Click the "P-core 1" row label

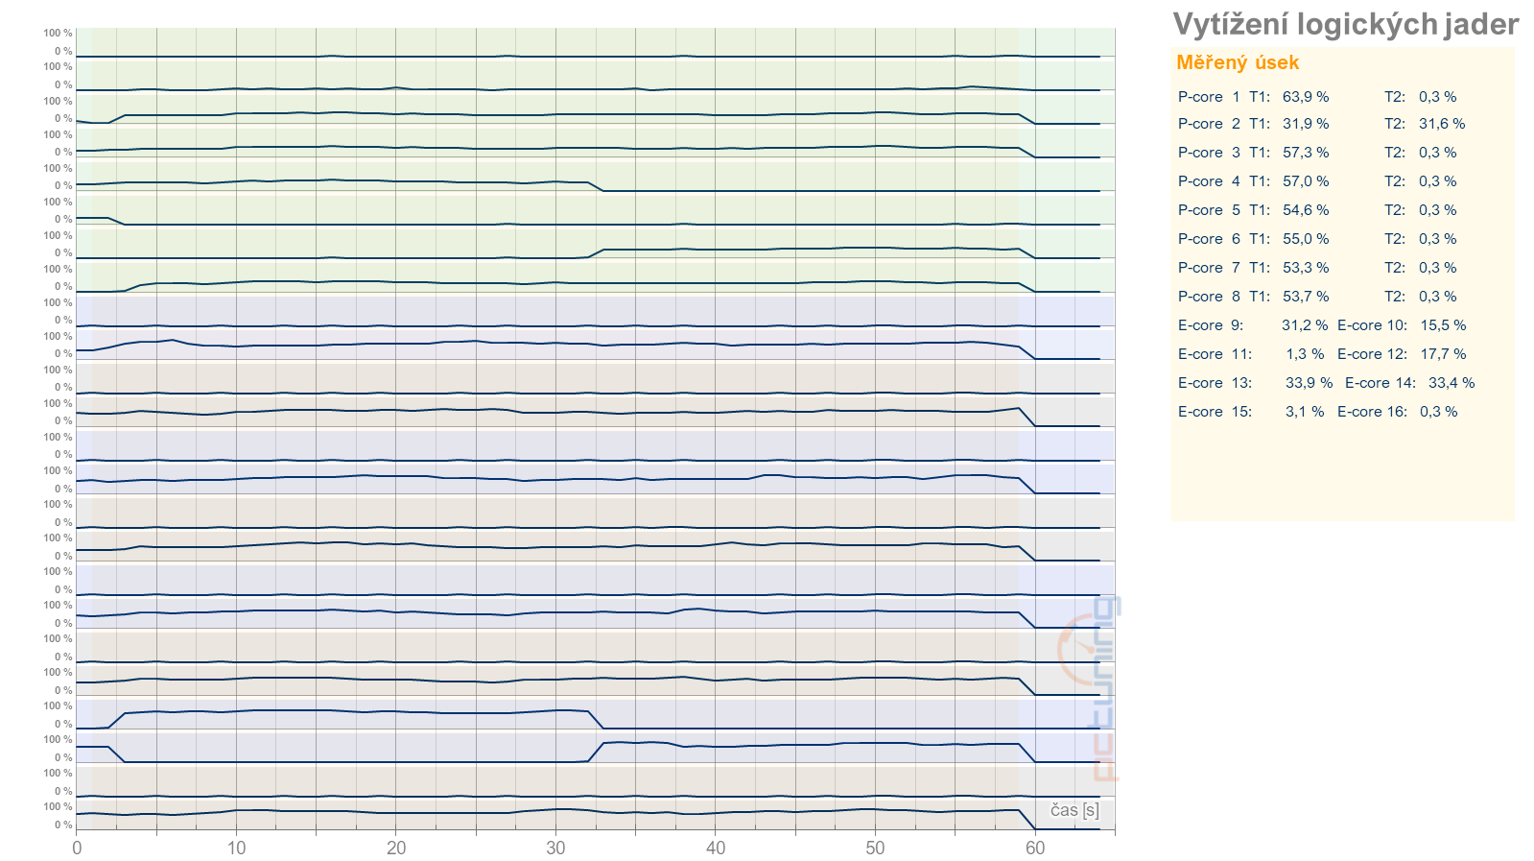(x=1209, y=97)
